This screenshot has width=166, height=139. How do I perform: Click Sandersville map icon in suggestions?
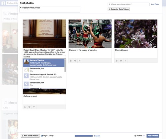click(26, 70)
